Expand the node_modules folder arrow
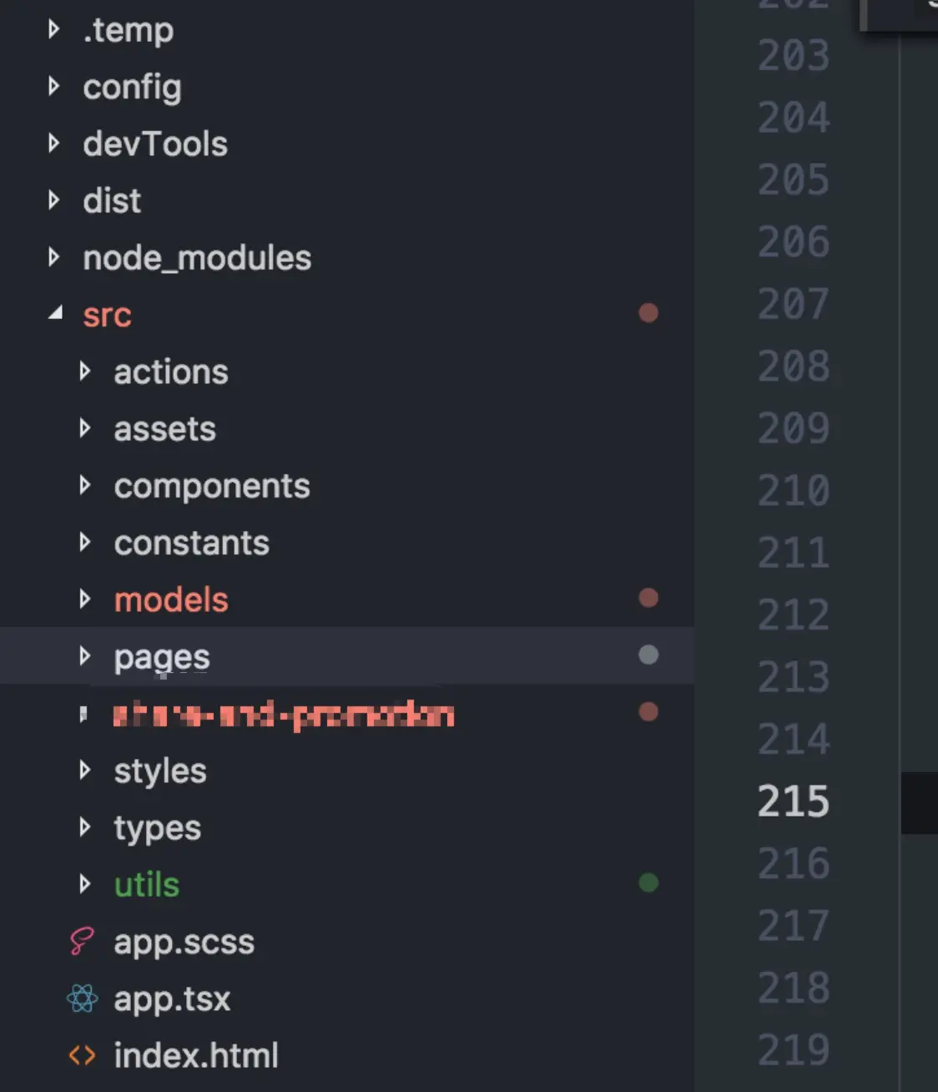This screenshot has width=938, height=1092. 54,257
